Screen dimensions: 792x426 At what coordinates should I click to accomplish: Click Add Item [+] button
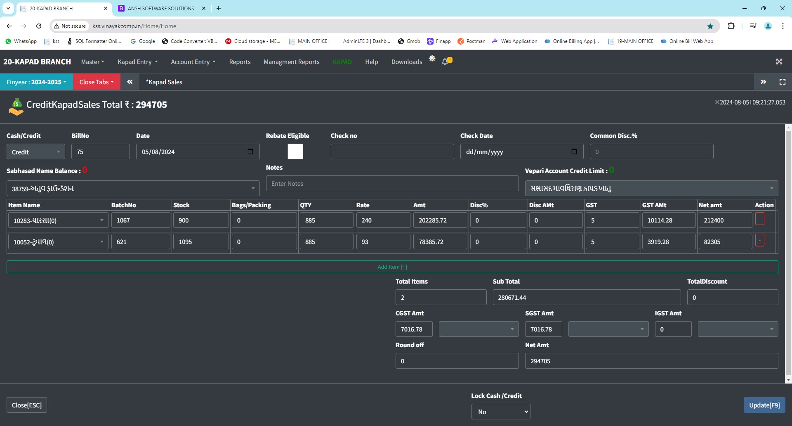[392, 267]
